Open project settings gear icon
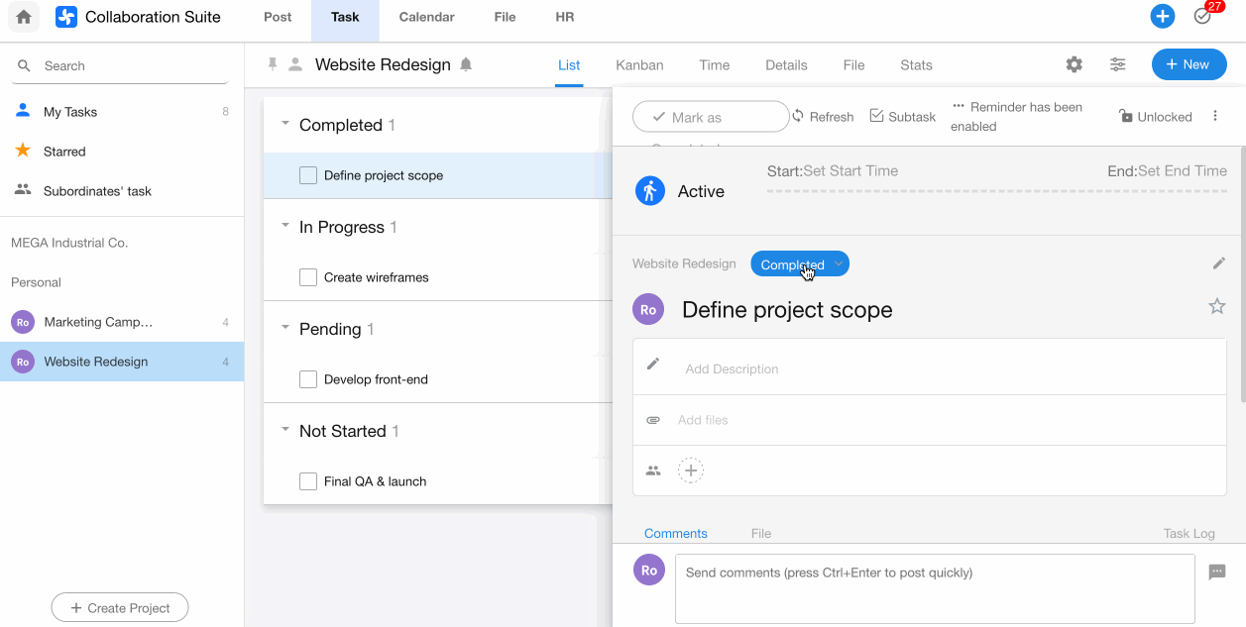The width and height of the screenshot is (1246, 627). click(1074, 64)
